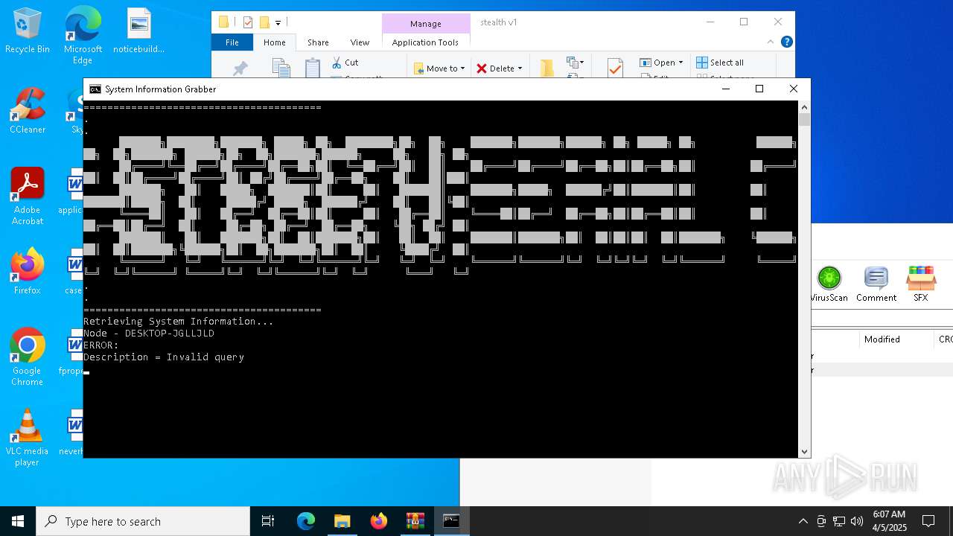This screenshot has width=953, height=536.
Task: Click the 'Node - DESKTOP-JGLLJLD' console line
Action: (149, 334)
